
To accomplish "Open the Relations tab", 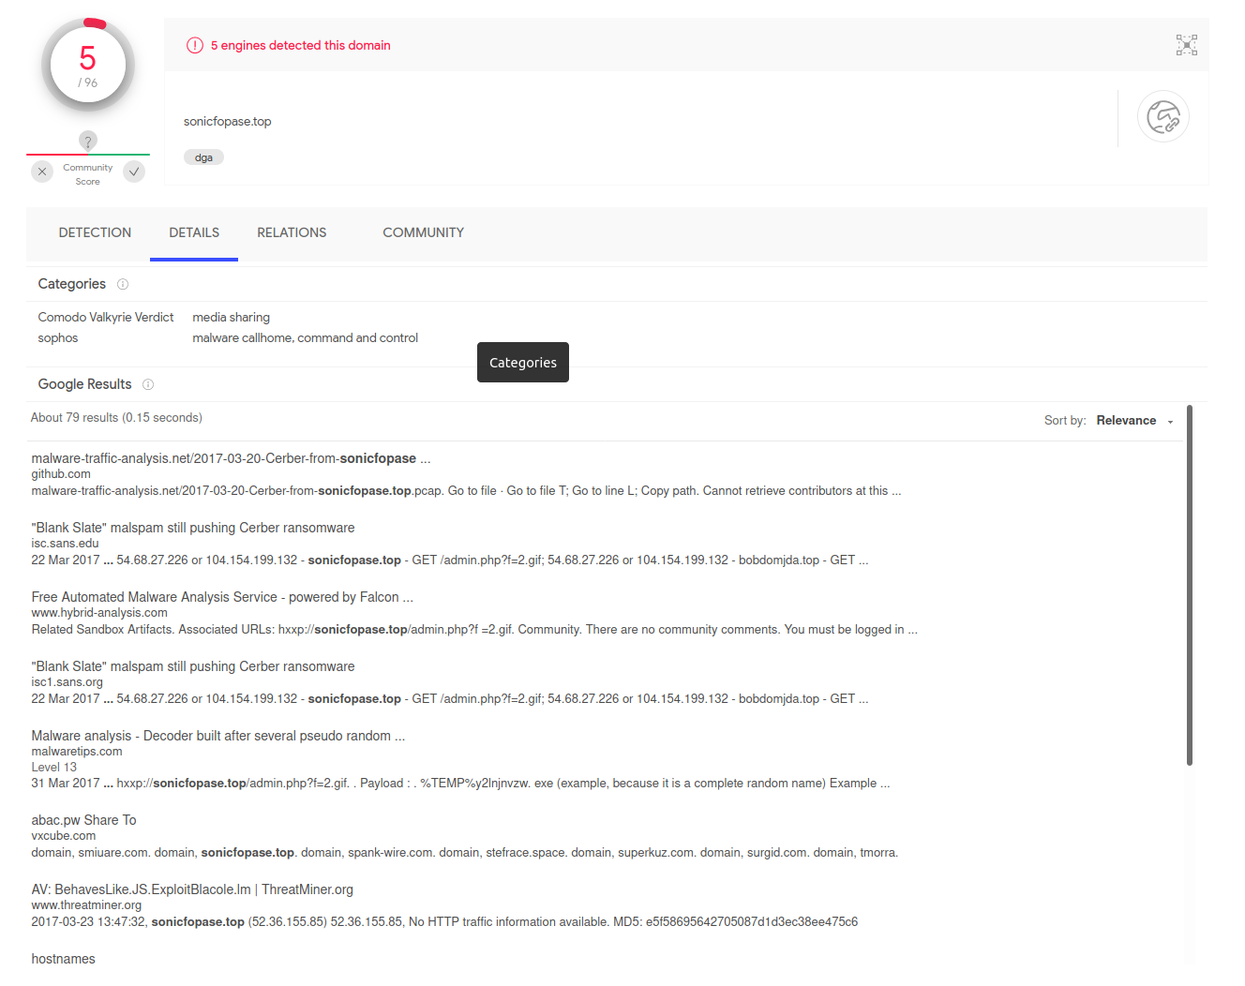I will pos(292,232).
